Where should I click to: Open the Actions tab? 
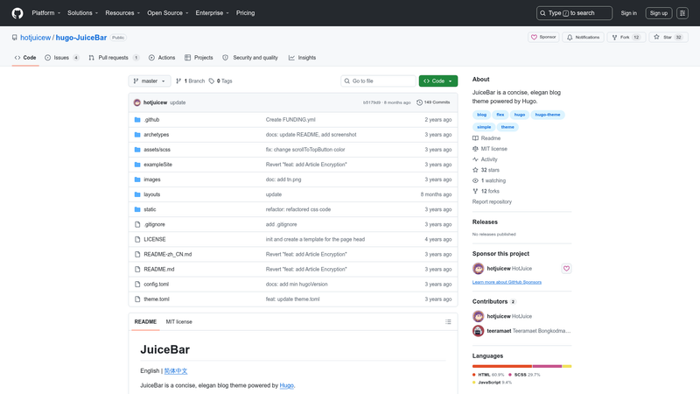coord(162,58)
